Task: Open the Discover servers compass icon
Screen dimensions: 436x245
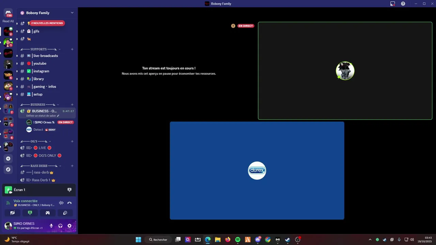Action: (8, 169)
